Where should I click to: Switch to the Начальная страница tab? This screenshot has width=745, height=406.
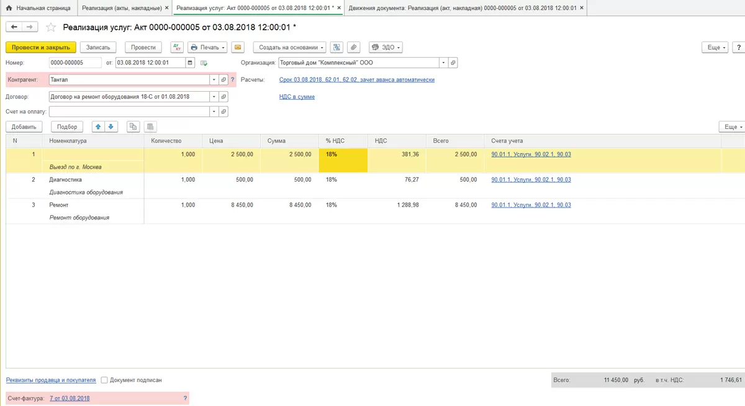pos(39,8)
